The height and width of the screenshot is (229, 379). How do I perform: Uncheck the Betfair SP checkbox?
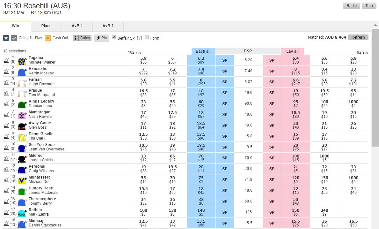[x=114, y=37]
